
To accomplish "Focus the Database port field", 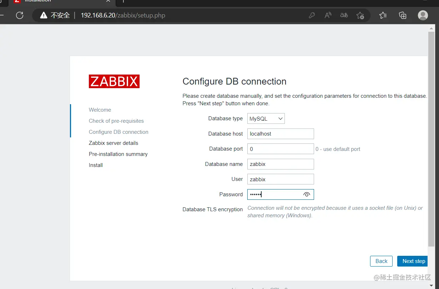I will pyautogui.click(x=281, y=149).
